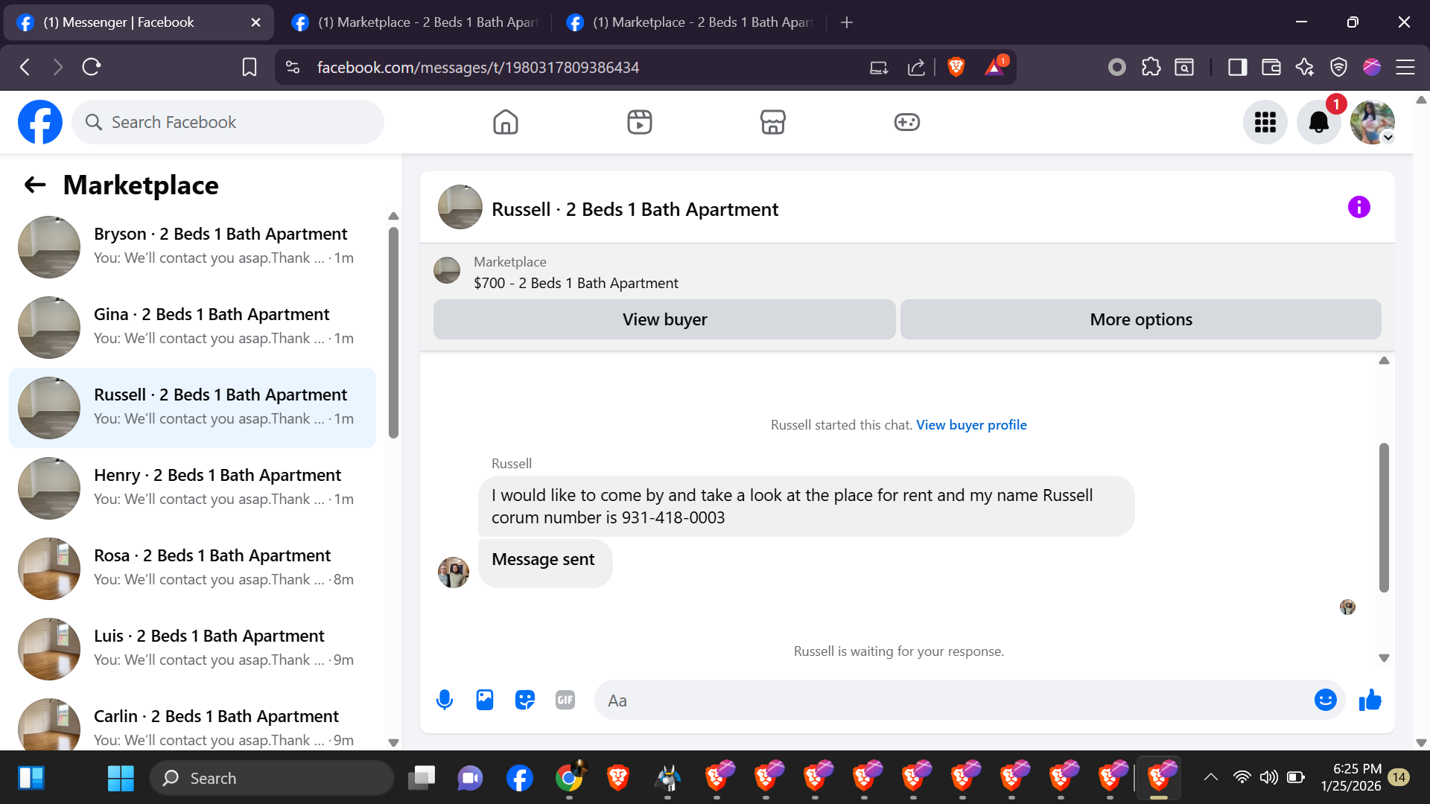Click the Search Facebook field
The width and height of the screenshot is (1430, 804).
(x=228, y=122)
